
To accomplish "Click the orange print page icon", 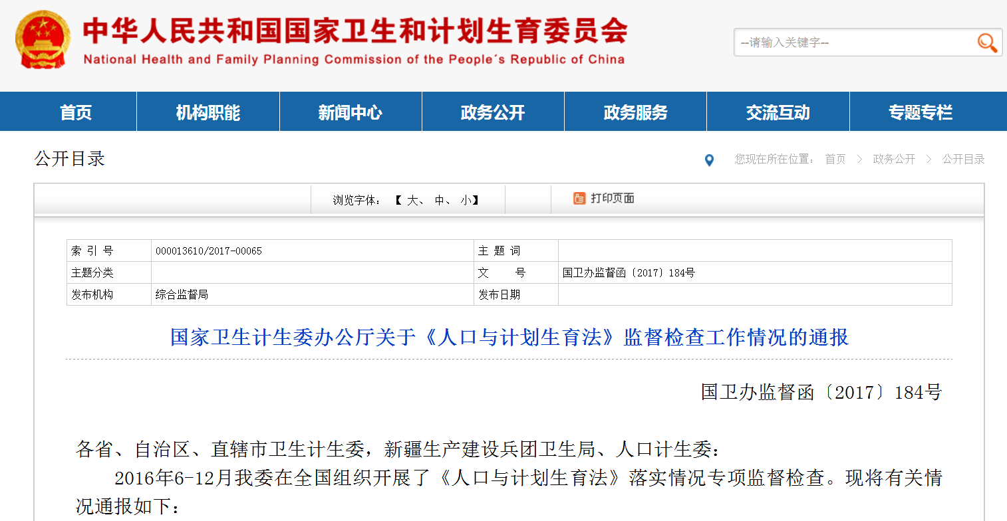I will pos(579,198).
